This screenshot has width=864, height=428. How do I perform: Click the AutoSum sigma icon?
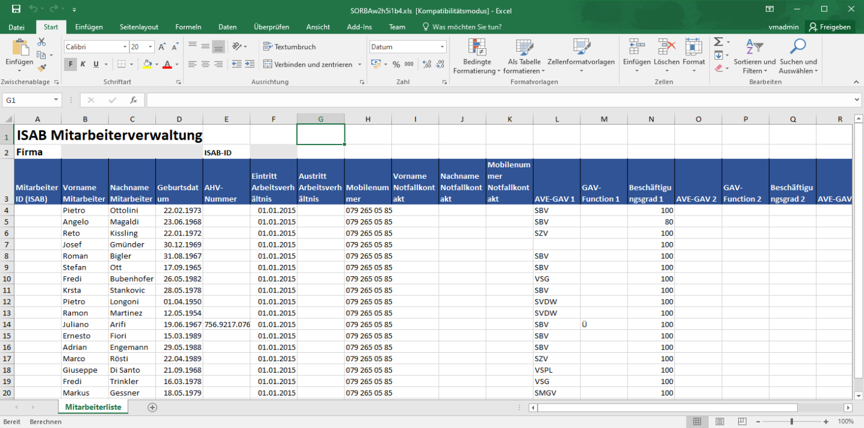718,42
